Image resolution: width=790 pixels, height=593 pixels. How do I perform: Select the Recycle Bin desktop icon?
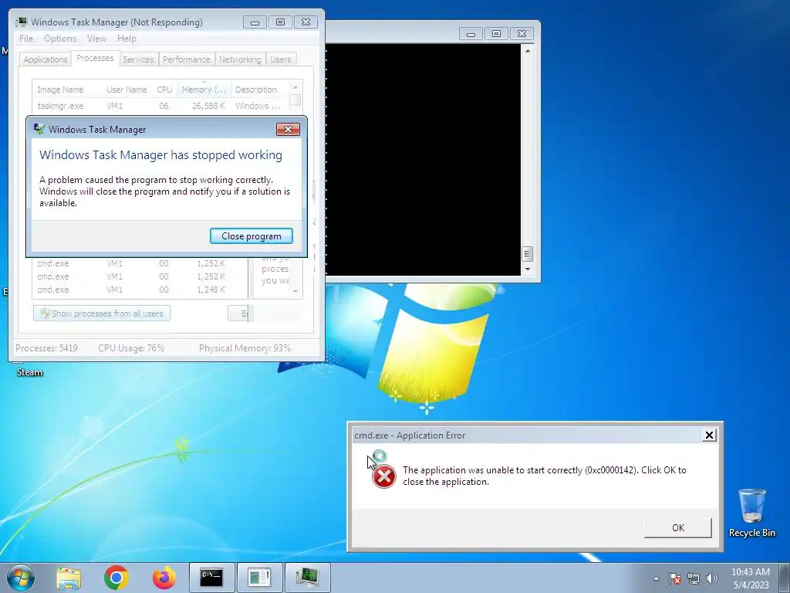[751, 513]
